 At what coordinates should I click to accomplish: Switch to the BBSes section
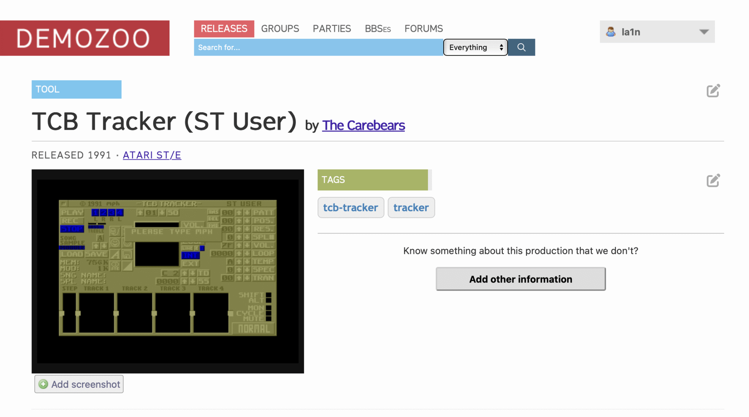coord(377,29)
